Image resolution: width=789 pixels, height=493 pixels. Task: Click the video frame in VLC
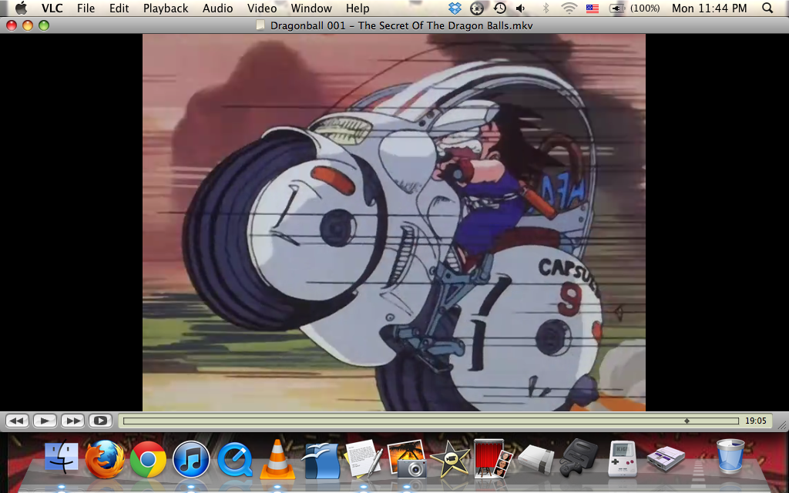click(x=394, y=223)
